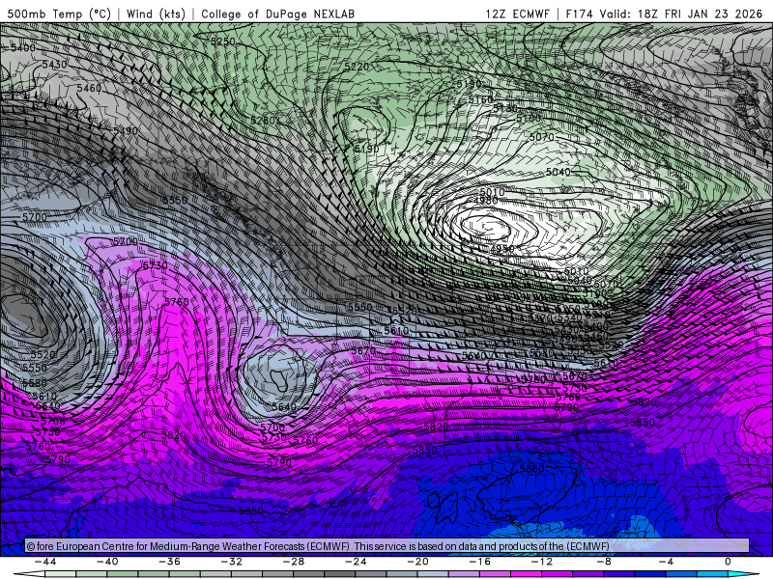Click the -40 color scale label
Viewport: 773px width, 579px height.
click(x=107, y=562)
